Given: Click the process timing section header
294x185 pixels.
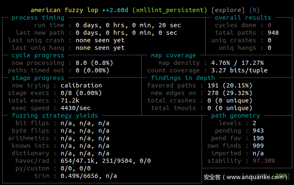Looking at the screenshot, I should [38, 18].
